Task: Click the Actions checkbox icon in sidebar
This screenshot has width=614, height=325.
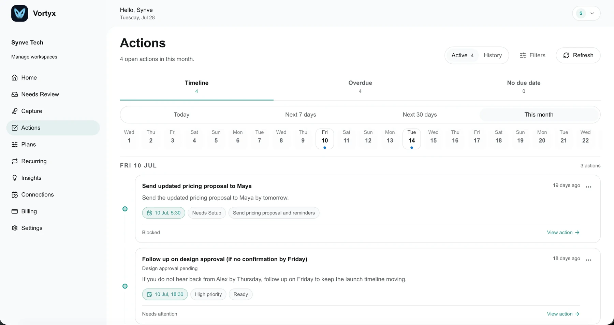Action: 15,128
